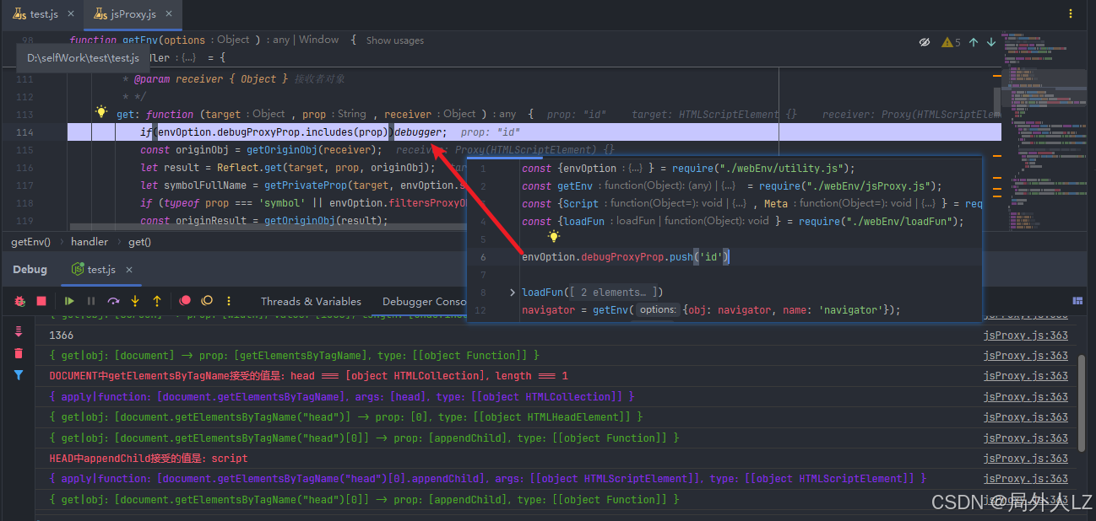Jump to next highlighted problem
This screenshot has height=521, width=1096.
pyautogui.click(x=991, y=42)
